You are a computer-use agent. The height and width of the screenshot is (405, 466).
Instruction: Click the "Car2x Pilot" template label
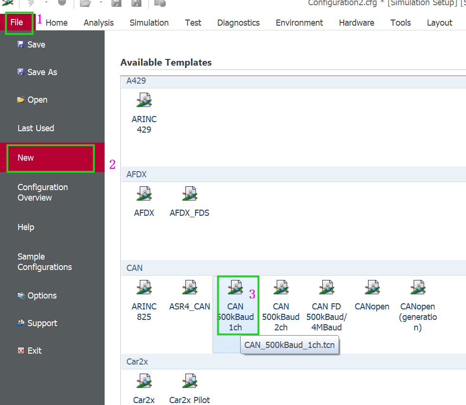pos(190,400)
